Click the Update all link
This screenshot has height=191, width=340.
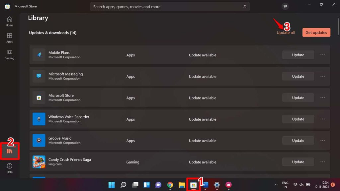pyautogui.click(x=285, y=32)
